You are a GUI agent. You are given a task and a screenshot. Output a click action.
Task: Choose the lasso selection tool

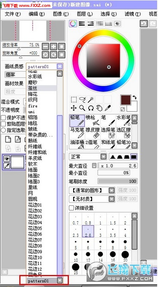point(82,100)
